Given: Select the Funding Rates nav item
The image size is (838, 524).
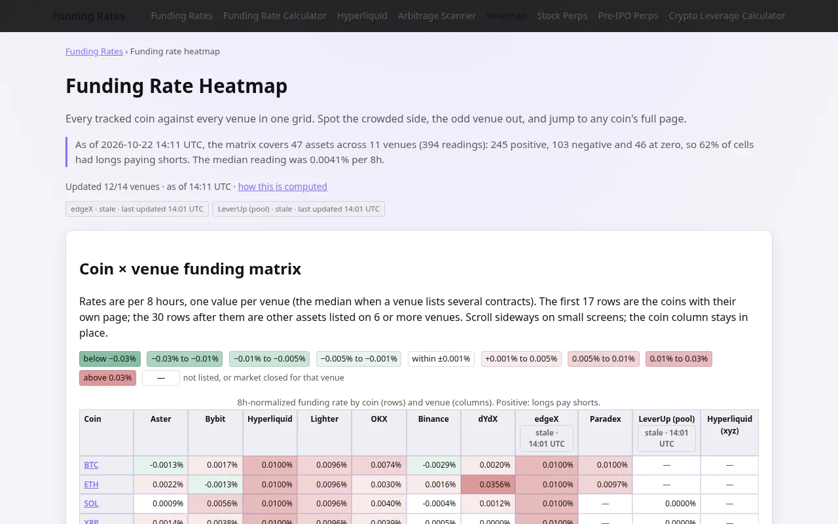Looking at the screenshot, I should coord(181,16).
